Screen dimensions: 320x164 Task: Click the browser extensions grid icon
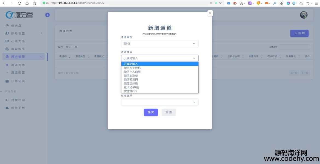tap(281, 3)
